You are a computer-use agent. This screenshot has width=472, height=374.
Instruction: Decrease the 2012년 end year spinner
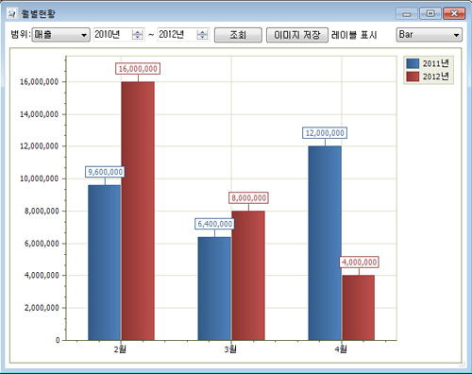203,38
